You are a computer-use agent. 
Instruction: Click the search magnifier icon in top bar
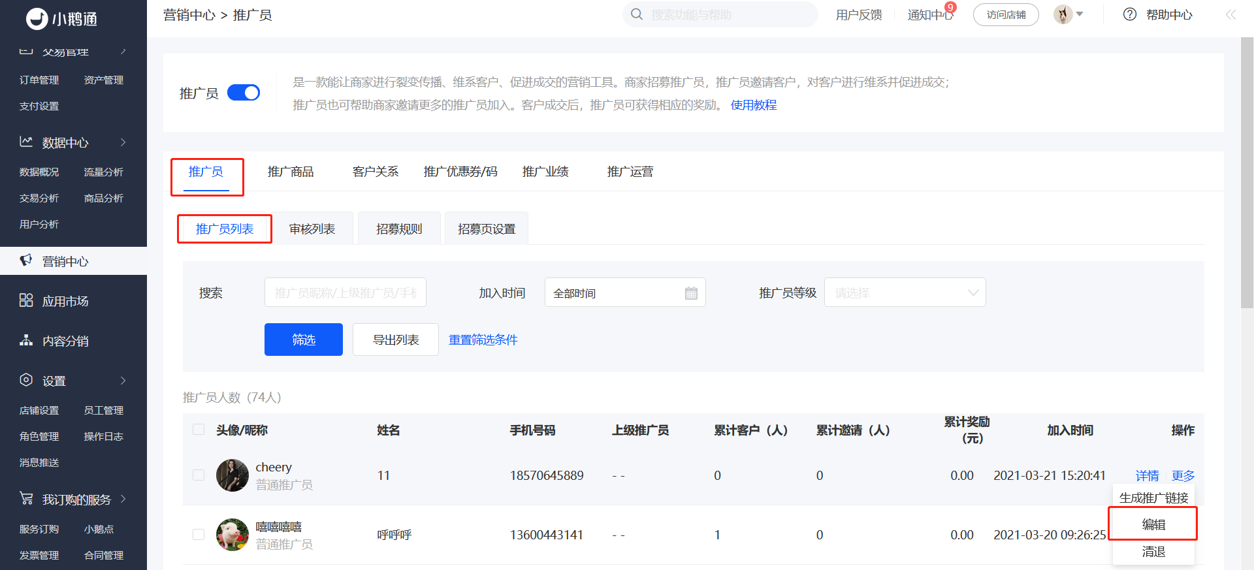(637, 14)
